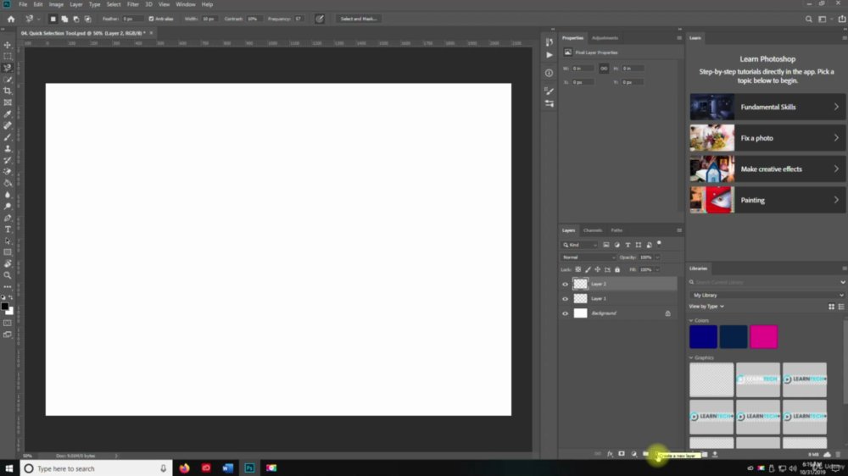Viewport: 848px width, 476px height.
Task: Select the Hand tool
Action: (x=8, y=263)
